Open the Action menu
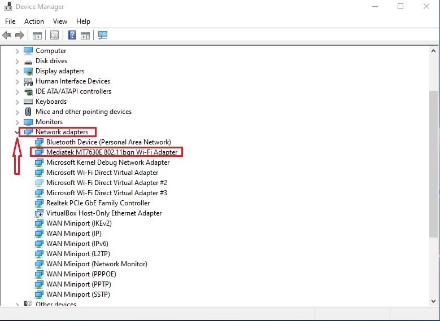 34,21
